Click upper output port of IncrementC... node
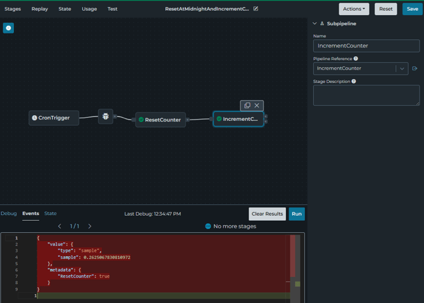 [266, 116]
